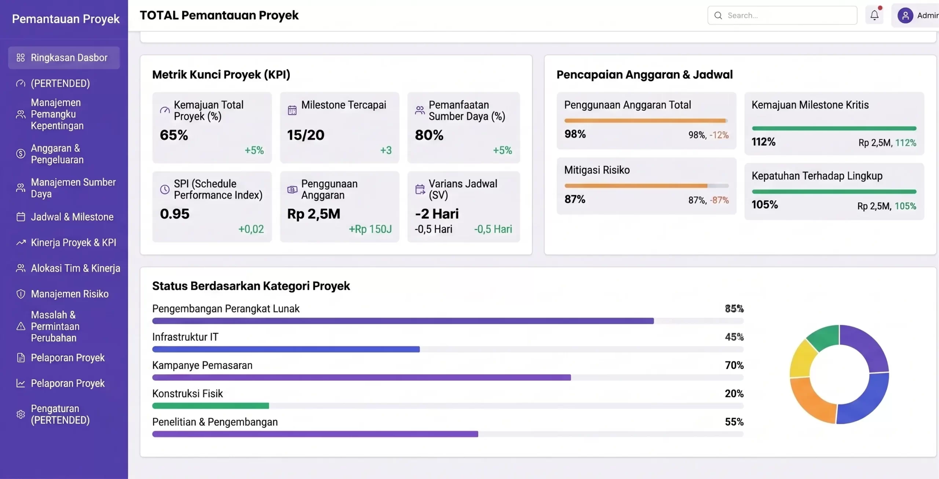This screenshot has width=939, height=479.
Task: Click the line chart icon for Pelaporan Proyek
Action: click(x=21, y=383)
